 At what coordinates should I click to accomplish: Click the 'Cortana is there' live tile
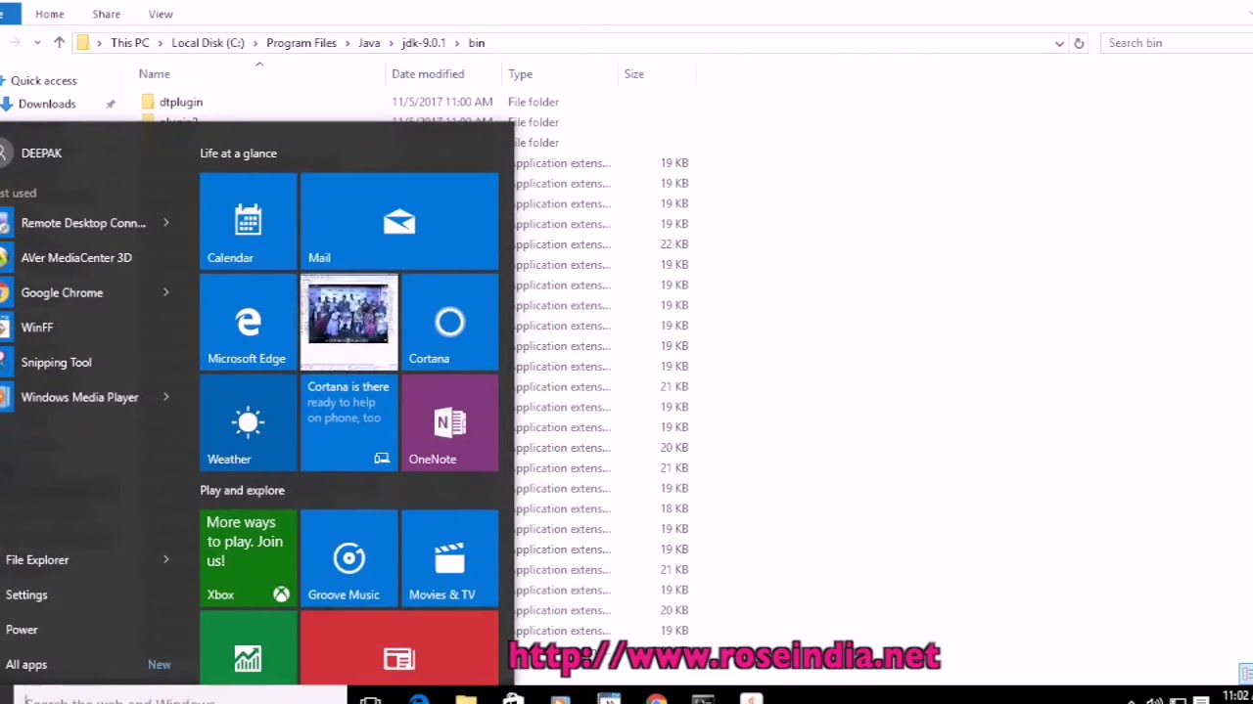(348, 422)
